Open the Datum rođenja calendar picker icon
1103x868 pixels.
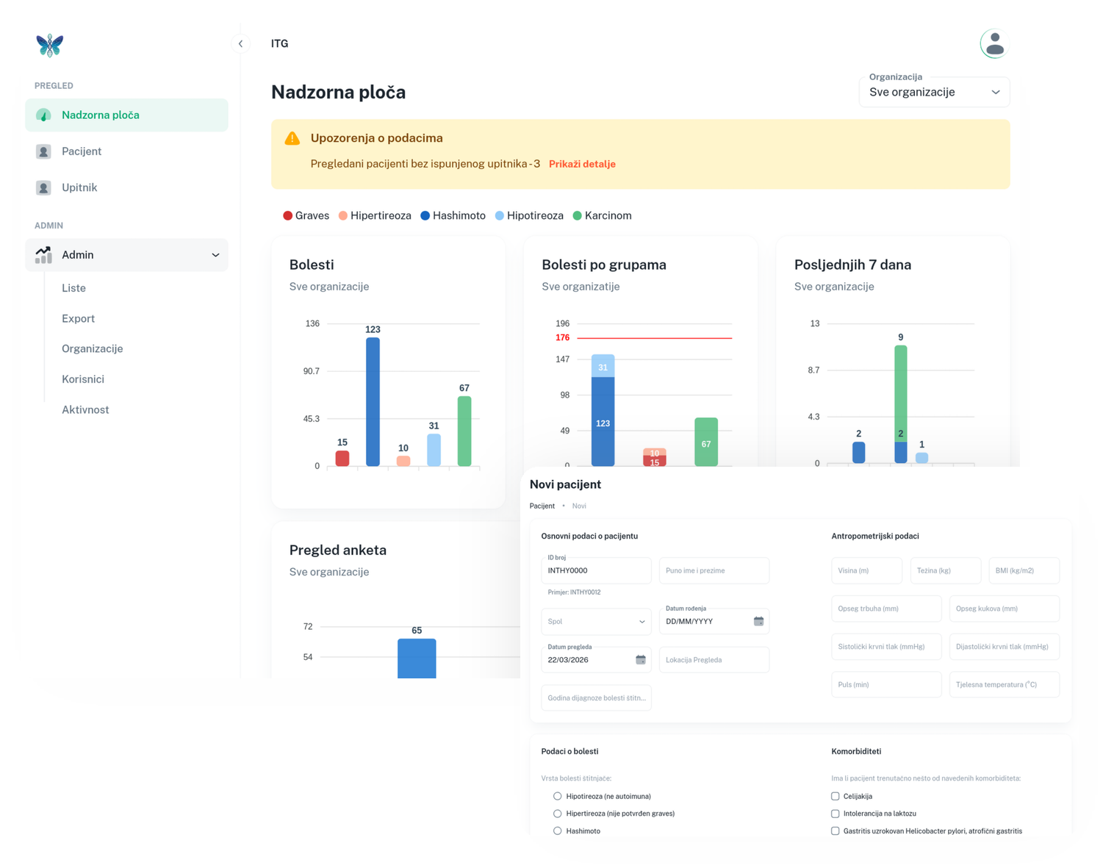[758, 622]
